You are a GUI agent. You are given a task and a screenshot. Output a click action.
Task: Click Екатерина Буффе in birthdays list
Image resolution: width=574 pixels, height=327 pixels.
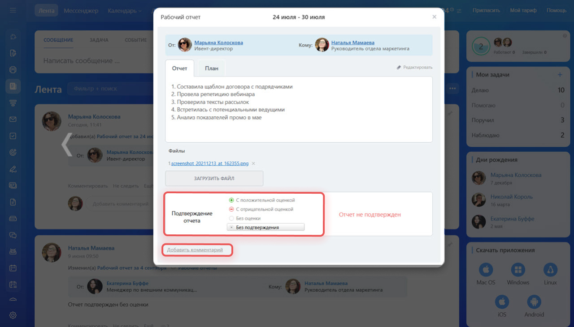tap(512, 219)
